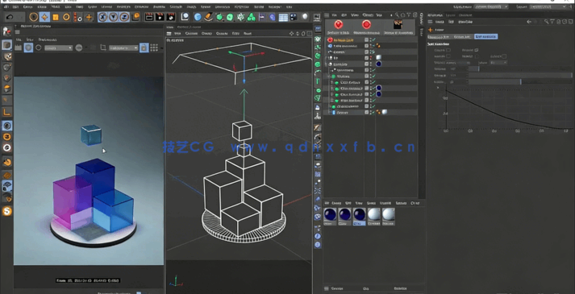Open the title bar dropdown left of the last one
Viewport: 575px width, 294px height.
pos(491,6)
